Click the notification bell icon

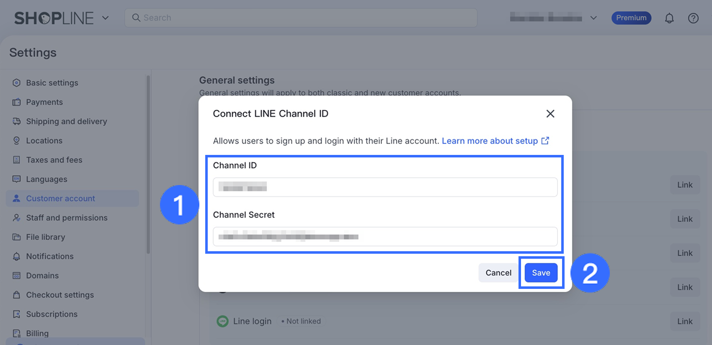[x=669, y=18]
